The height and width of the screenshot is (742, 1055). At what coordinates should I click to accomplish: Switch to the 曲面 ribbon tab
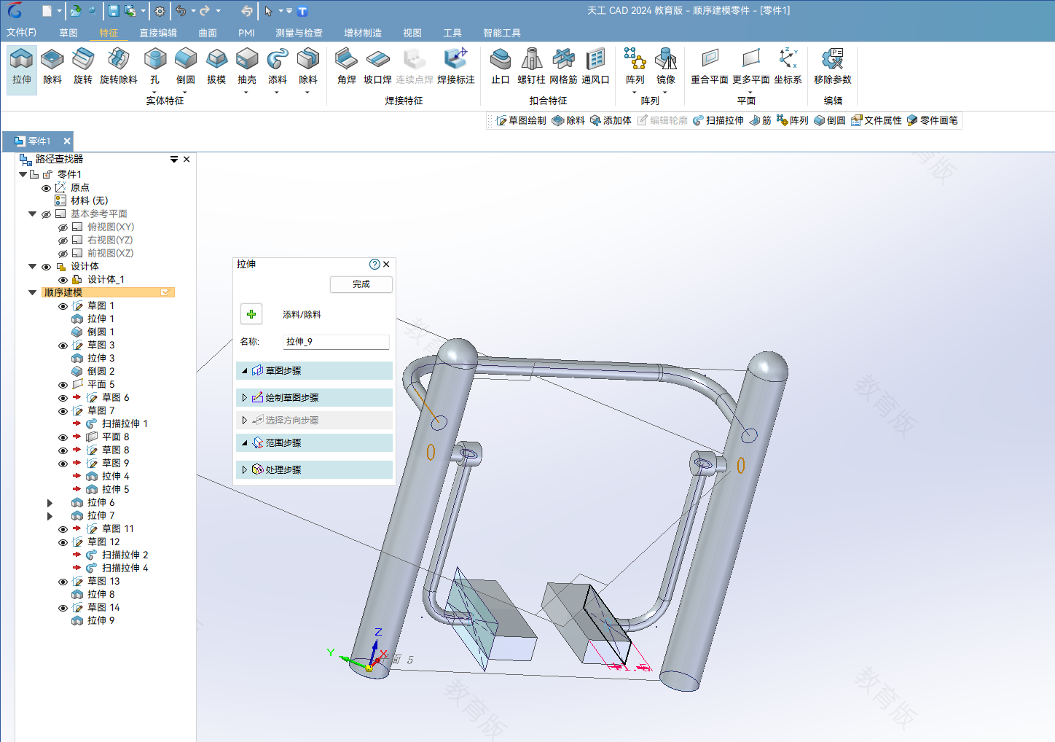tap(208, 33)
